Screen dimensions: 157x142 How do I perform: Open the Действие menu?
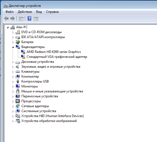point(25,12)
